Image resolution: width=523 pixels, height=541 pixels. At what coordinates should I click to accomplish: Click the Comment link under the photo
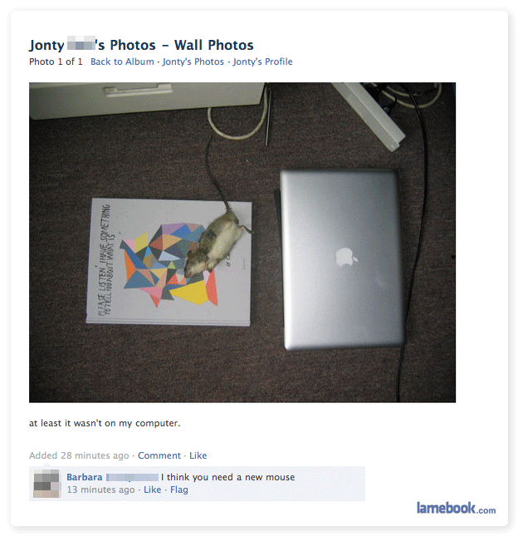(159, 455)
